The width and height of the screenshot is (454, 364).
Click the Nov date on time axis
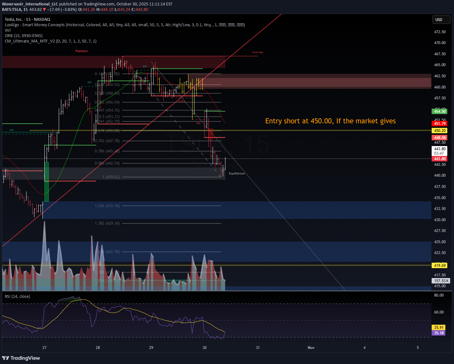click(x=311, y=348)
